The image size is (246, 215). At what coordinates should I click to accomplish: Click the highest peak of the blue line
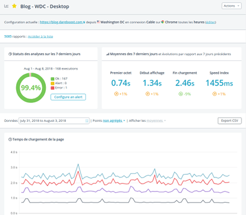[78, 164]
